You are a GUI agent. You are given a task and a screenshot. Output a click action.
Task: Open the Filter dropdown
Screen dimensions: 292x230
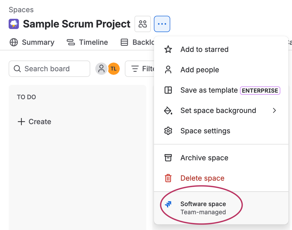tap(140, 69)
